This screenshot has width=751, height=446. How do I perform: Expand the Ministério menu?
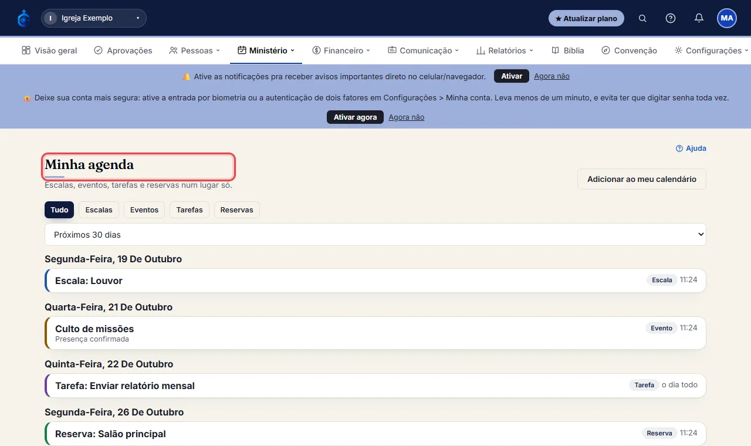click(266, 50)
